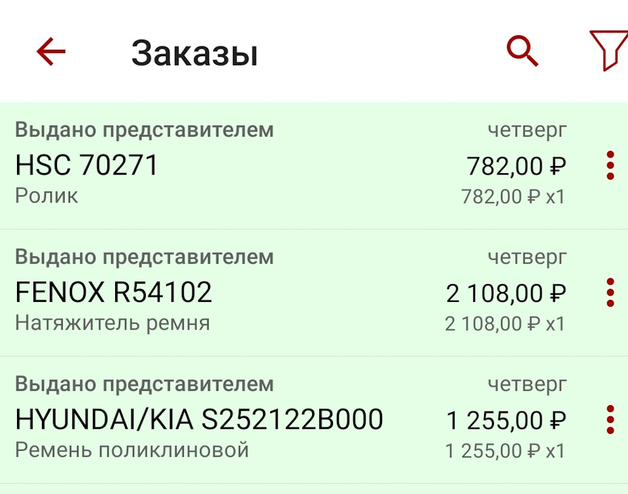Open the FENOX R54102 order
The height and width of the screenshot is (494, 628).
[x=113, y=293]
